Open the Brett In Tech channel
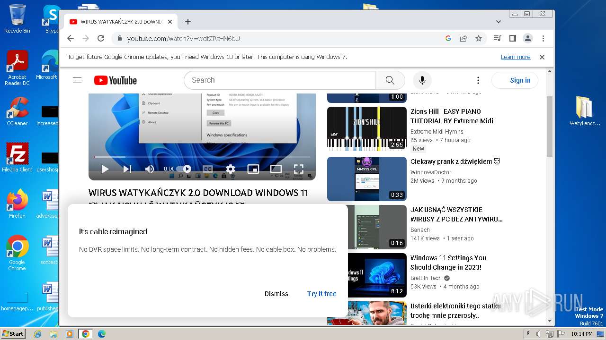Viewport: 606px width, 340px height. point(426,278)
